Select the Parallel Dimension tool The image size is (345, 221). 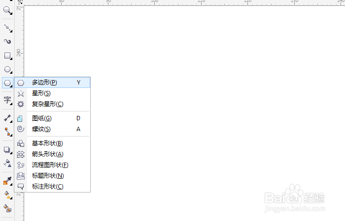[7, 118]
